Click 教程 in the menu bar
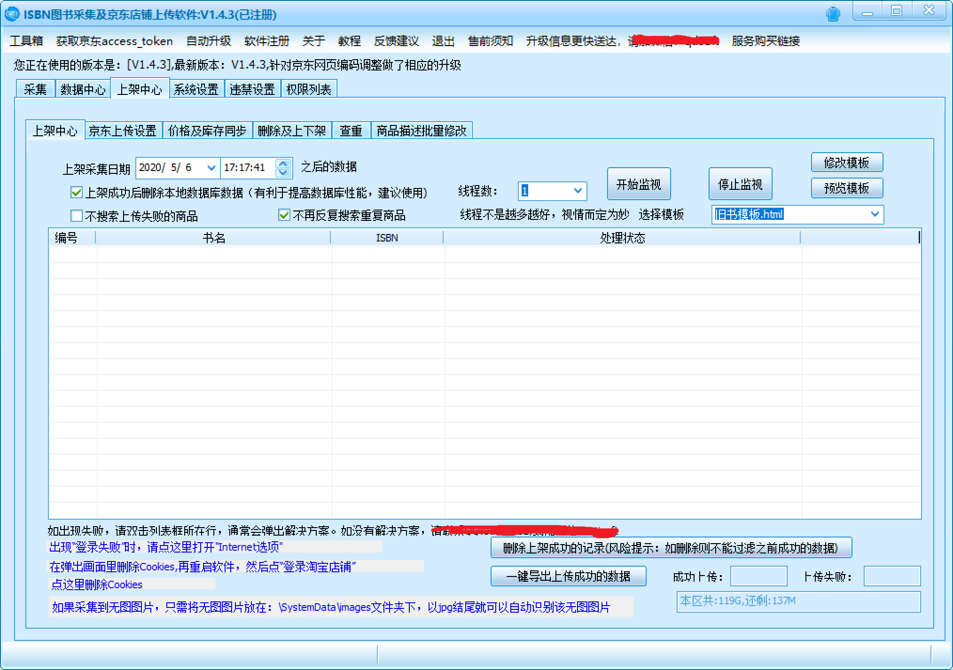The height and width of the screenshot is (670, 953). [x=349, y=41]
